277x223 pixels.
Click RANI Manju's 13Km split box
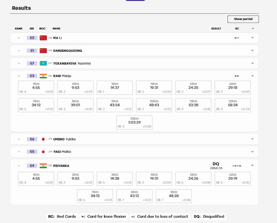click(134, 122)
